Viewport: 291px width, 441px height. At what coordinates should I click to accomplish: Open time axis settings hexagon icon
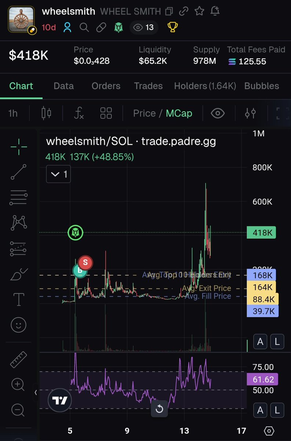pyautogui.click(x=269, y=431)
